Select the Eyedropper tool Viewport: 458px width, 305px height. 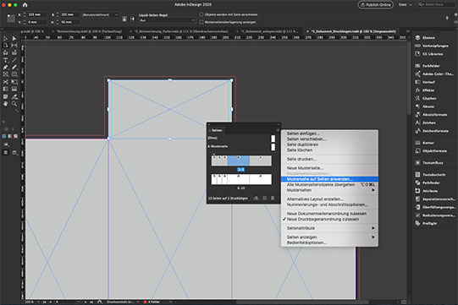[x=14, y=96]
